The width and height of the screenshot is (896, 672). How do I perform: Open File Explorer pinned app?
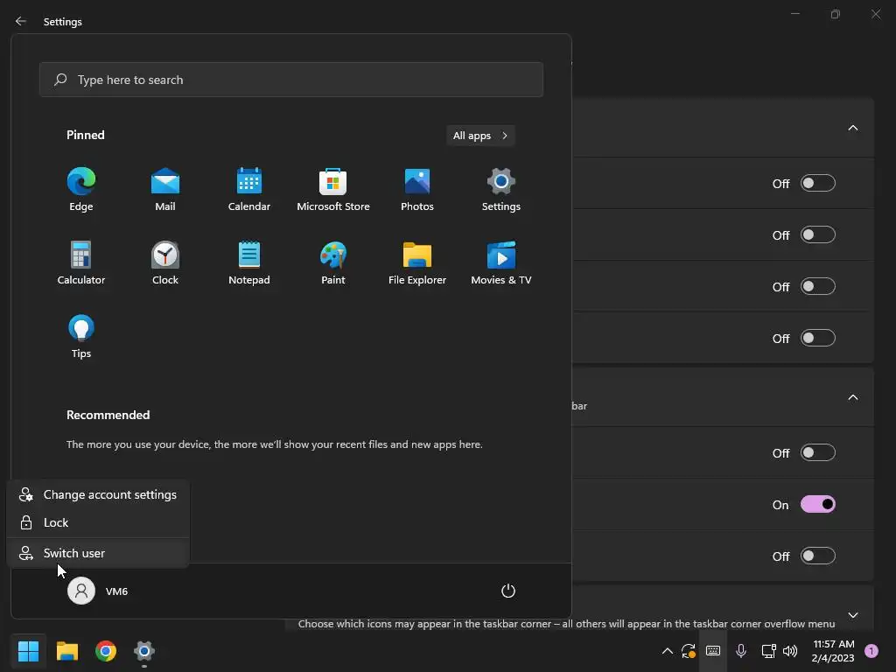click(x=417, y=262)
